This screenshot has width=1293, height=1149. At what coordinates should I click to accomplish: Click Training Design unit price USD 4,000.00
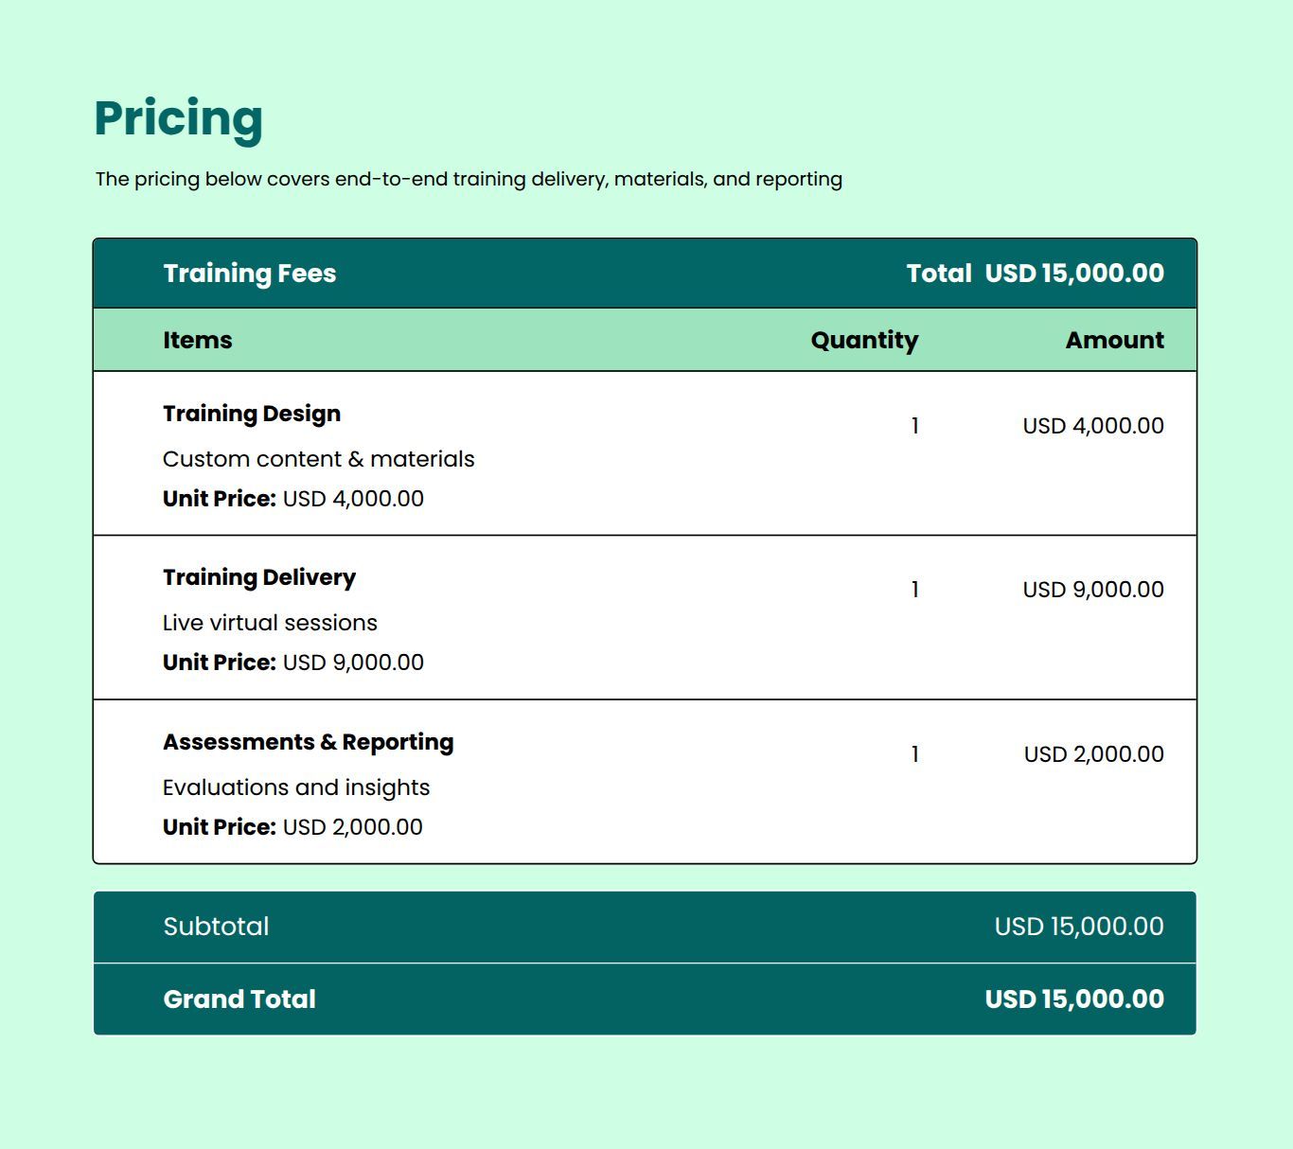(x=353, y=499)
